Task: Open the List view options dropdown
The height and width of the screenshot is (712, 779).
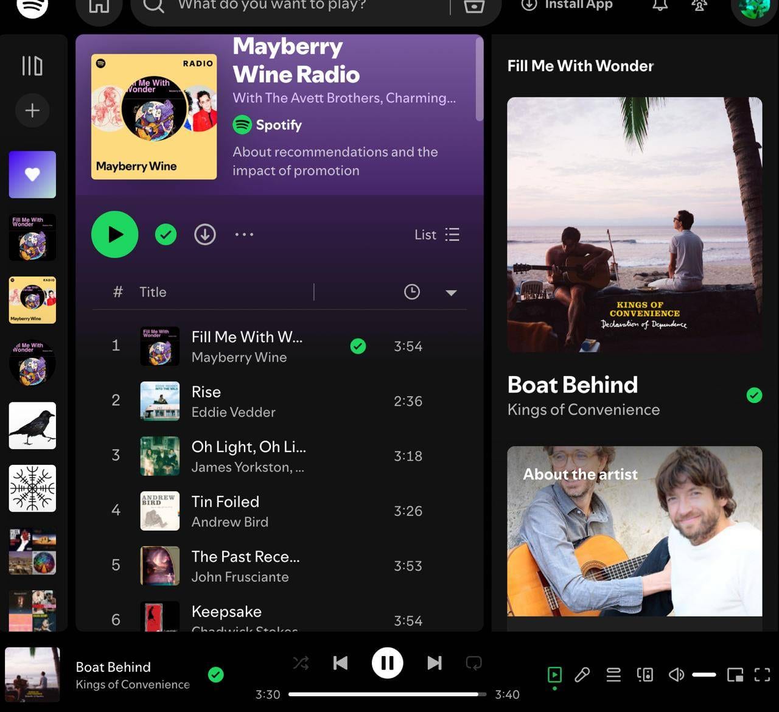Action: (x=437, y=234)
